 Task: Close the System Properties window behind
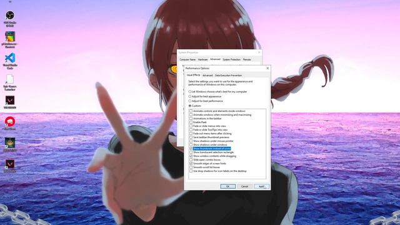pyautogui.click(x=259, y=52)
